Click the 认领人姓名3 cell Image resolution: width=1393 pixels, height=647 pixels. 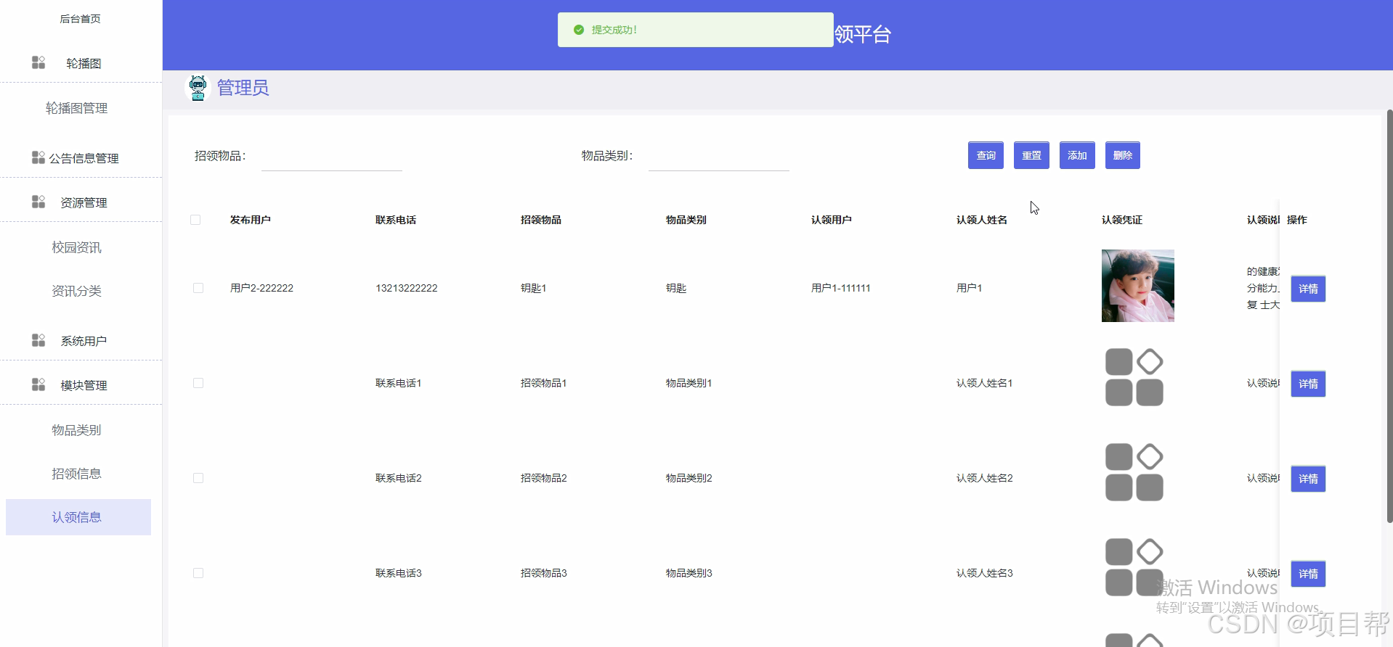[x=985, y=573]
